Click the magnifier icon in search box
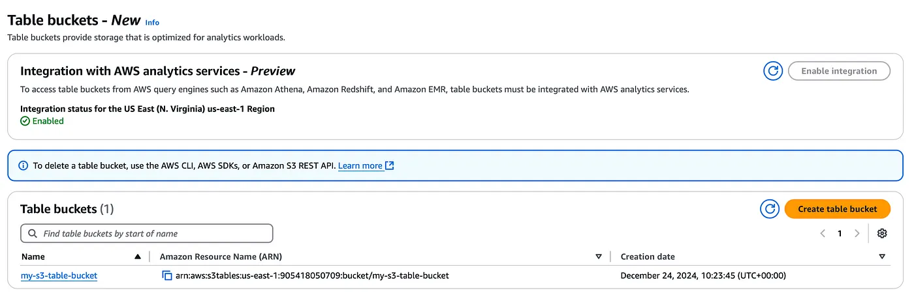 click(33, 233)
